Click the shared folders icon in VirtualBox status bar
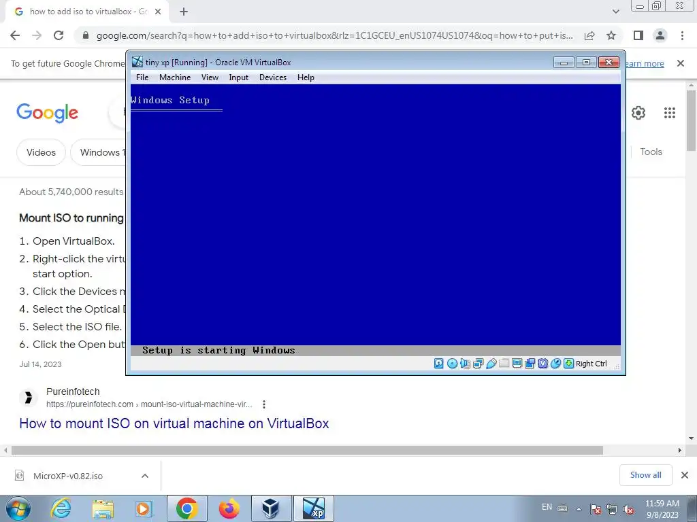697x522 pixels. pyautogui.click(x=504, y=364)
